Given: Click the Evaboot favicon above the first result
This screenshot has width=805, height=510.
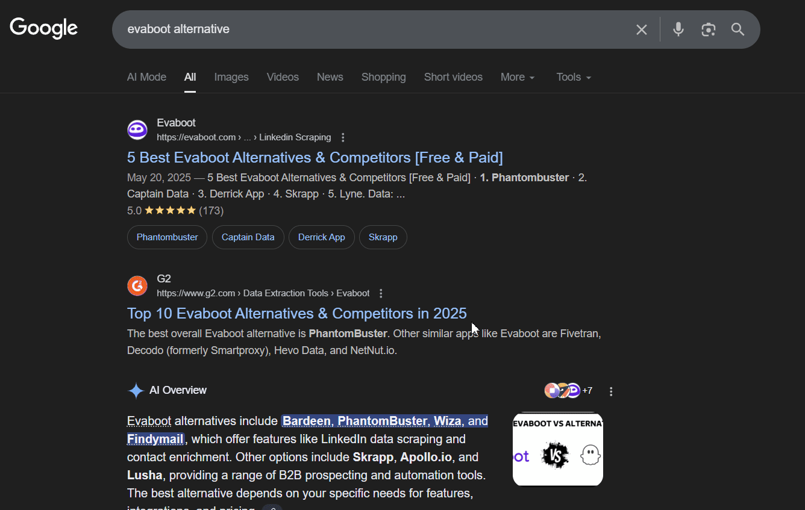Looking at the screenshot, I should tap(137, 129).
